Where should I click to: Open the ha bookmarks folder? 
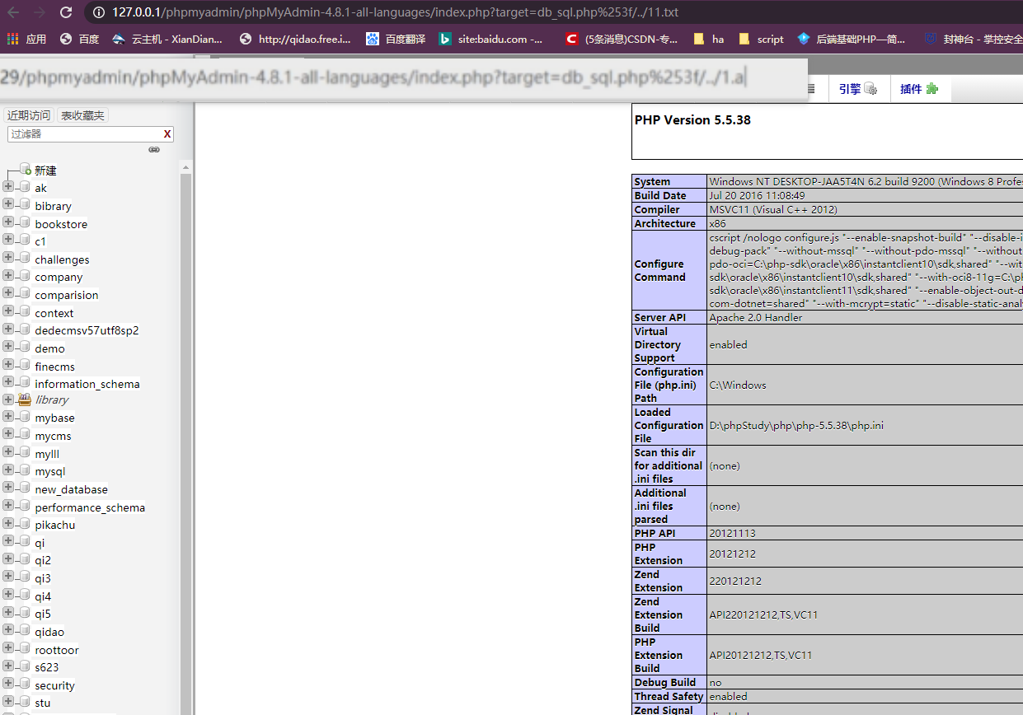tap(709, 39)
